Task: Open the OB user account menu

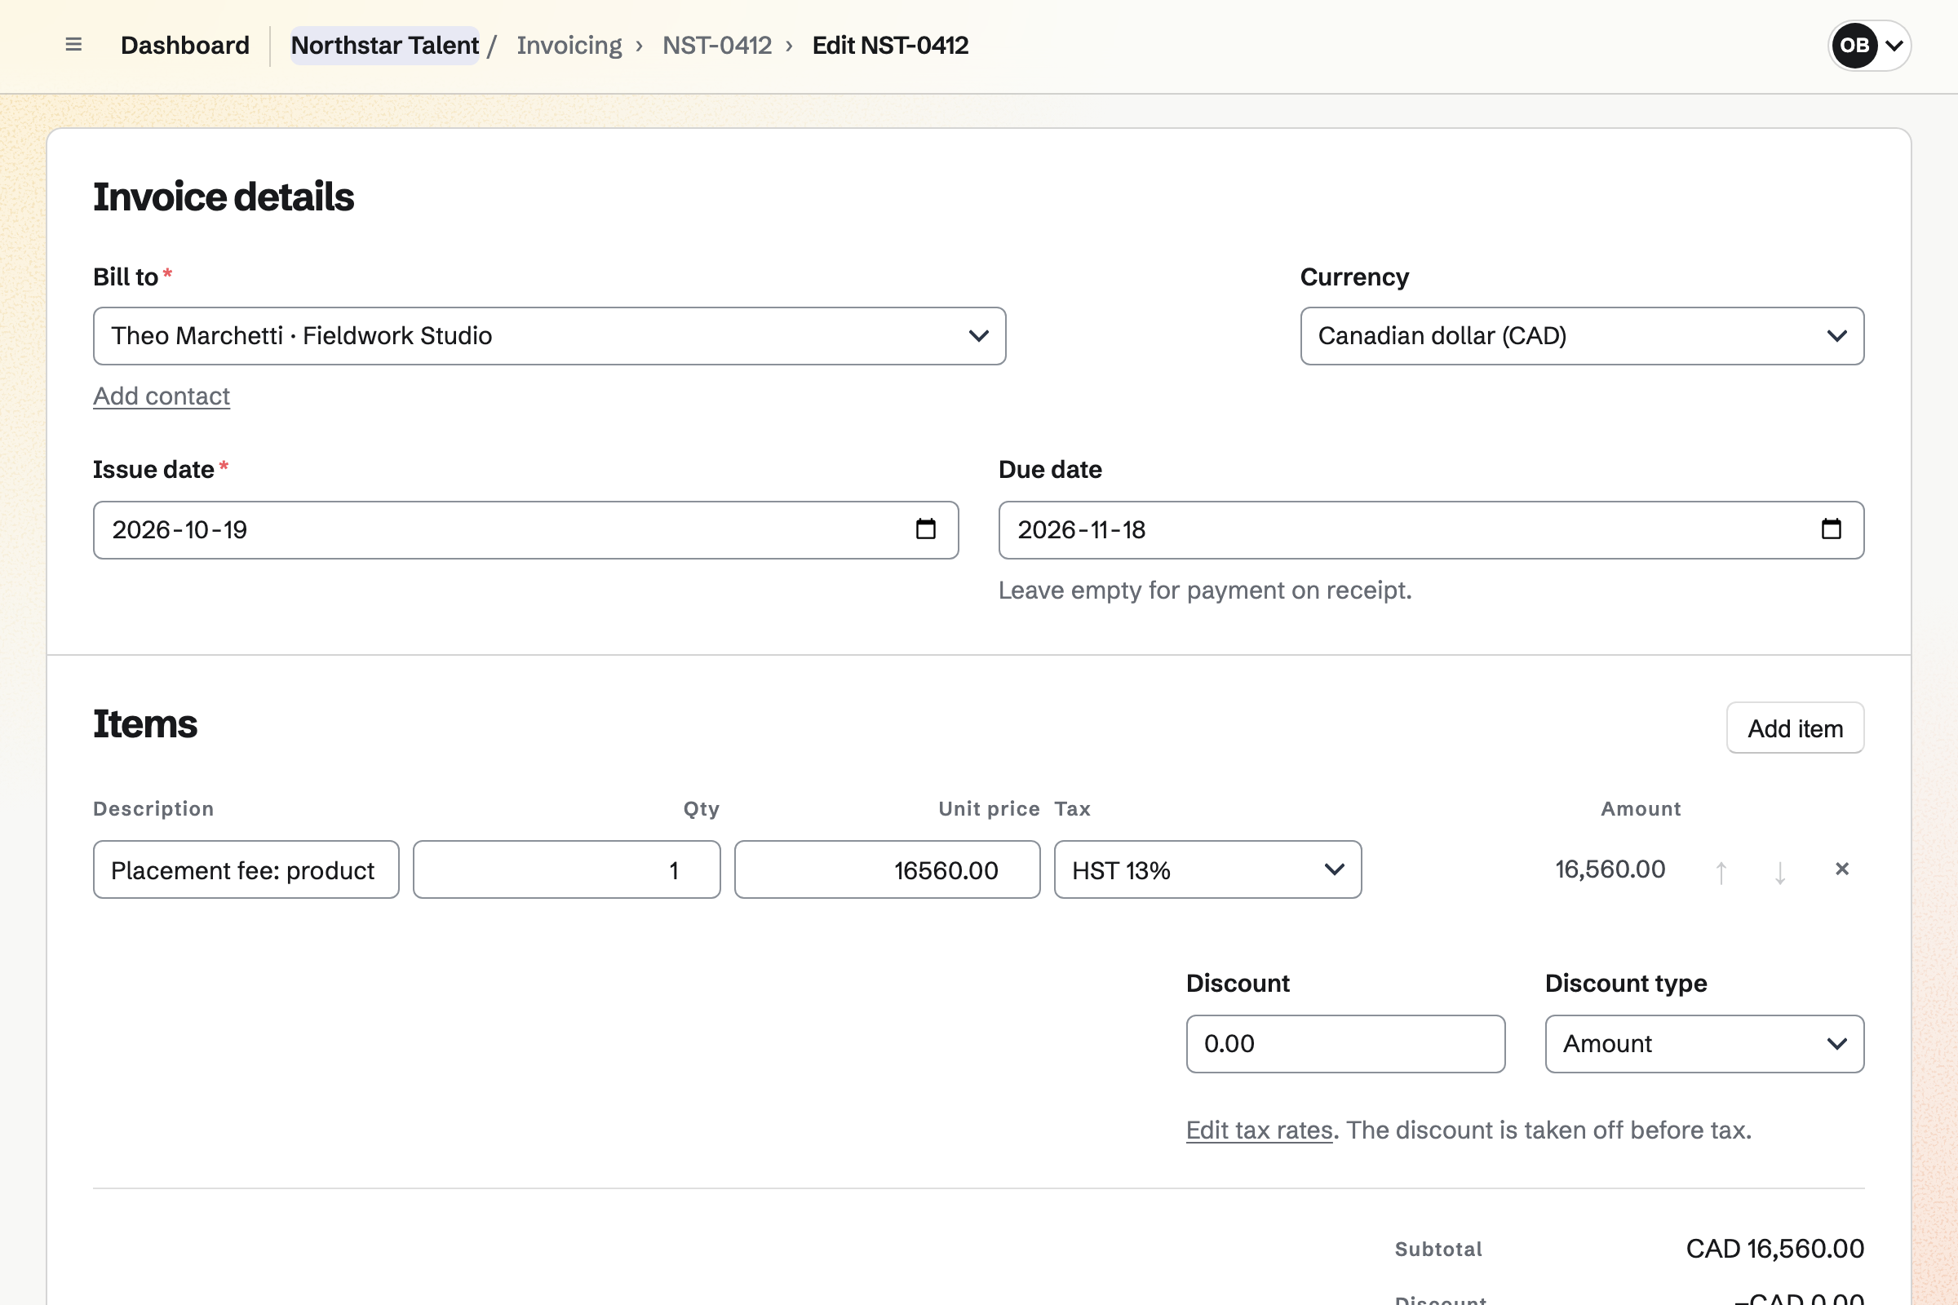Action: click(1869, 46)
